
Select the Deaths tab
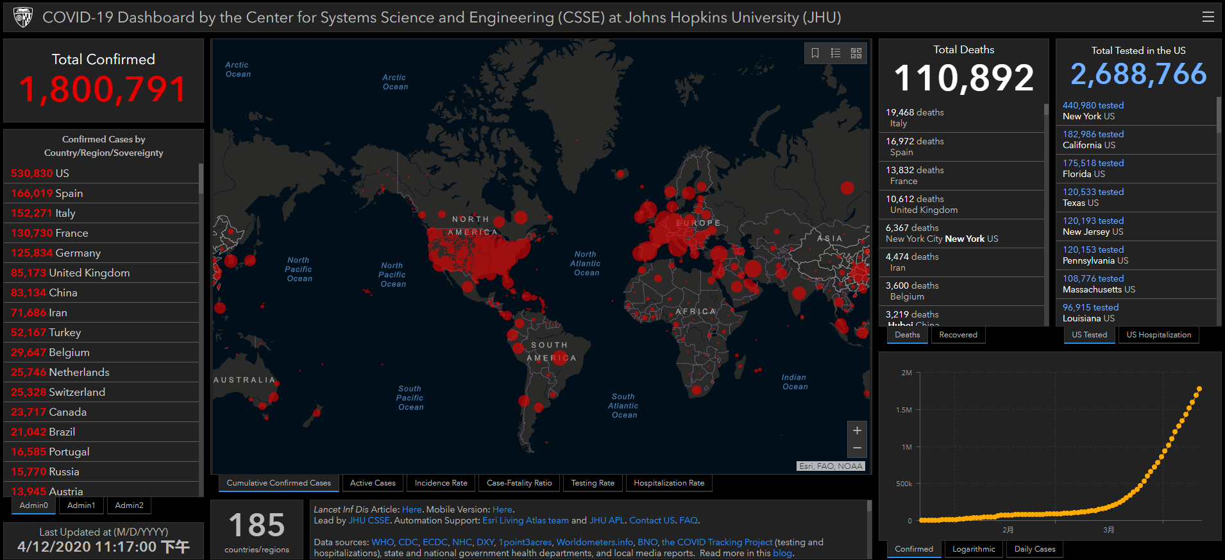tap(908, 335)
